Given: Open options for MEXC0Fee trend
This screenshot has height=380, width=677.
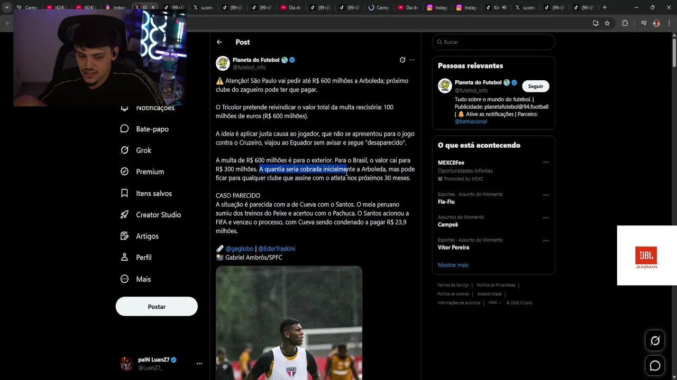Looking at the screenshot, I should (546, 163).
